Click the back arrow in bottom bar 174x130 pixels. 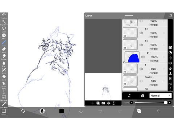[158, 111]
